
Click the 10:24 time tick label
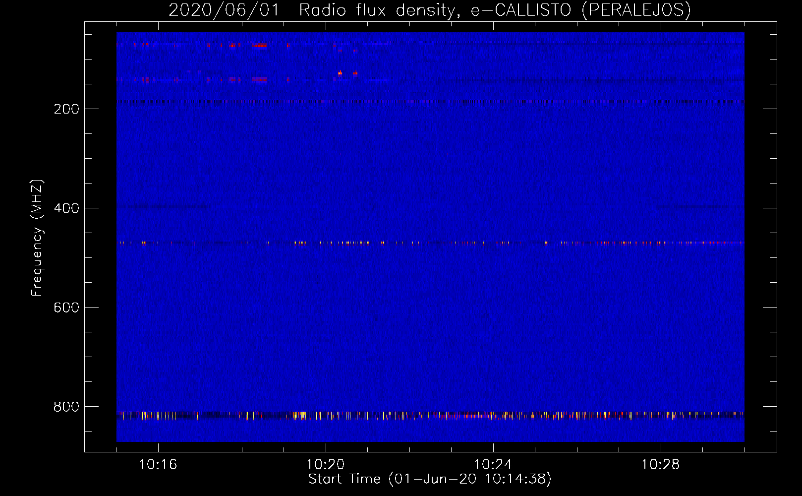pyautogui.click(x=493, y=465)
